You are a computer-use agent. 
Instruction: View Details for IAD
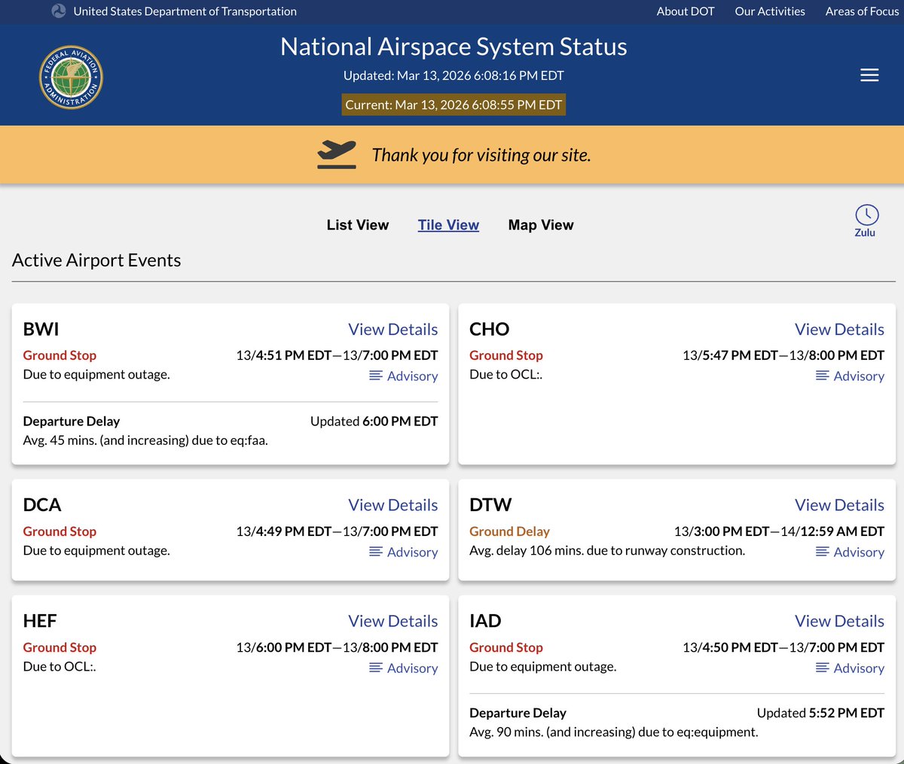click(x=839, y=621)
